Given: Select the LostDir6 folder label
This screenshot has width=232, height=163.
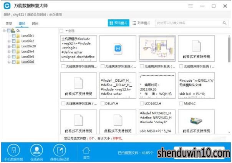Looking at the screenshot, I should click(x=28, y=62).
